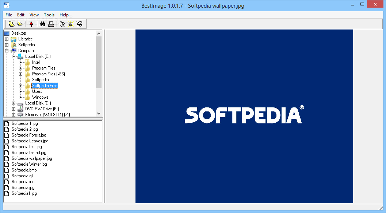This screenshot has width=386, height=213.
Task: Click the file icon beside Softpedia 1.jpg
Action: (7, 123)
